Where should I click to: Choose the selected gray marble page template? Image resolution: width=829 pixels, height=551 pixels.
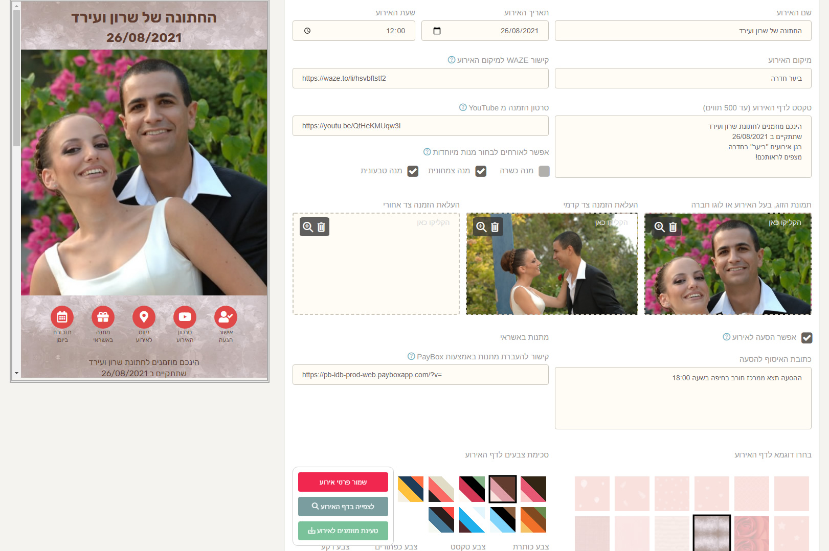coord(712,533)
